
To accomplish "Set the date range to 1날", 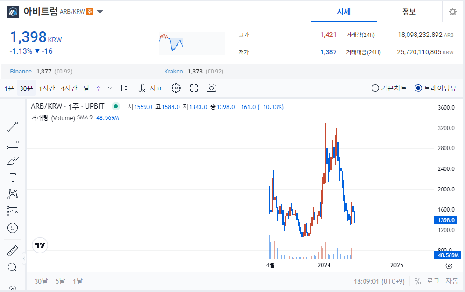I will point(78,281).
